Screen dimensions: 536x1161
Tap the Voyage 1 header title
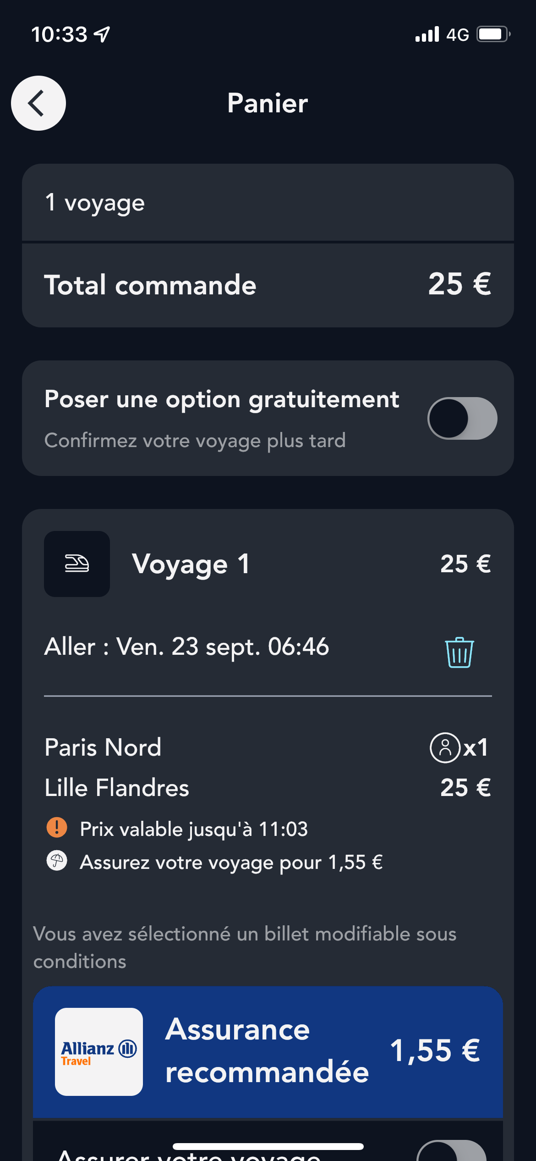pos(191,564)
